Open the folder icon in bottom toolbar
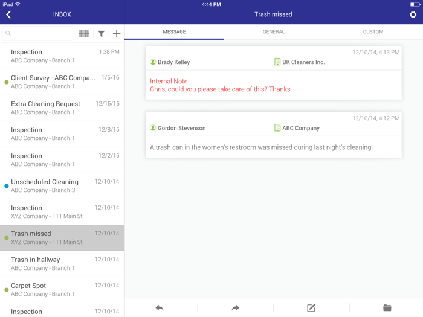423x317 pixels. pos(387,308)
